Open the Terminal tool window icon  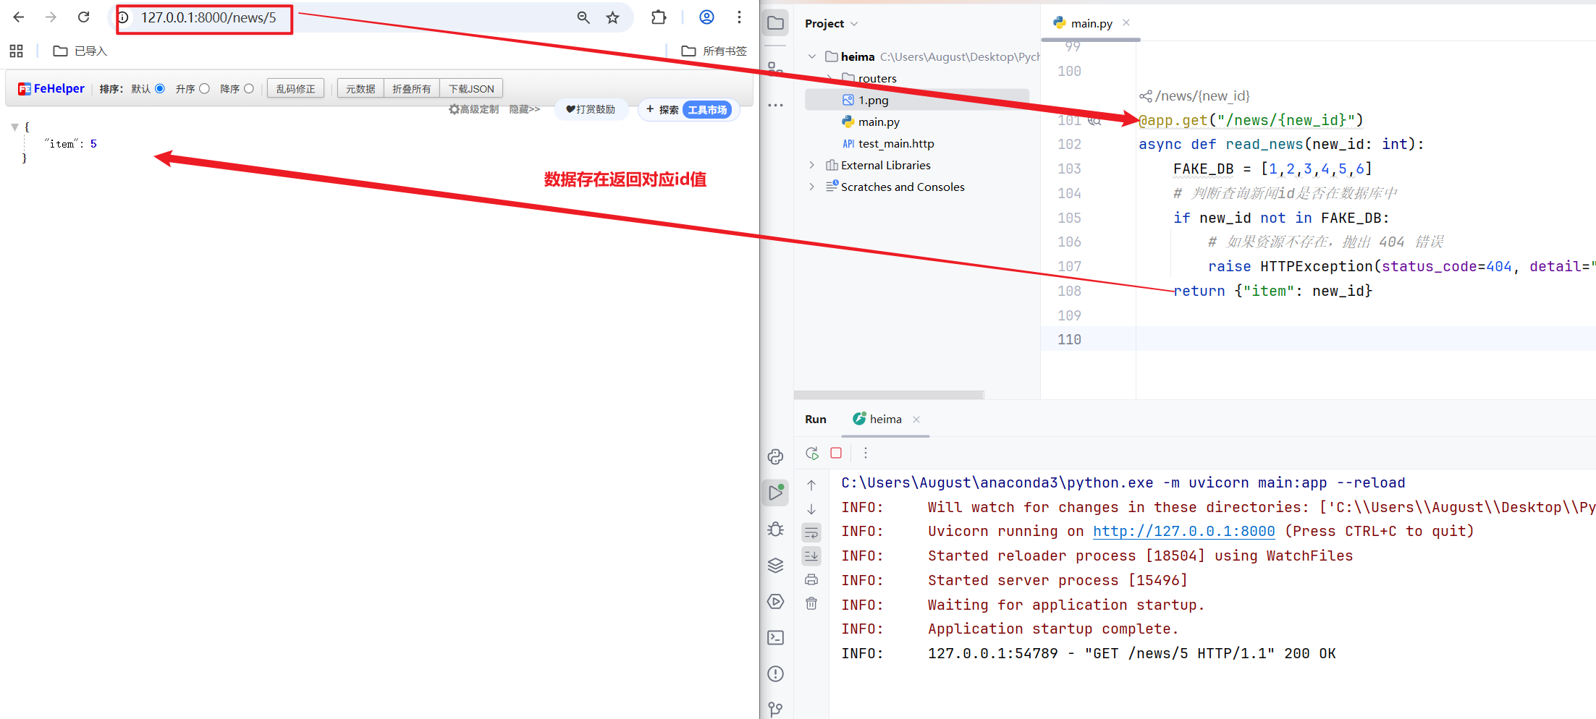point(775,637)
